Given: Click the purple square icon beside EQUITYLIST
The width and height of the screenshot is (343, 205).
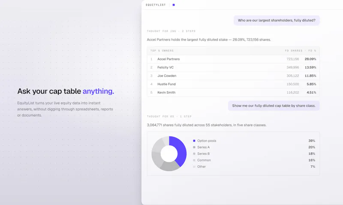Looking at the screenshot, I should click(x=174, y=5).
